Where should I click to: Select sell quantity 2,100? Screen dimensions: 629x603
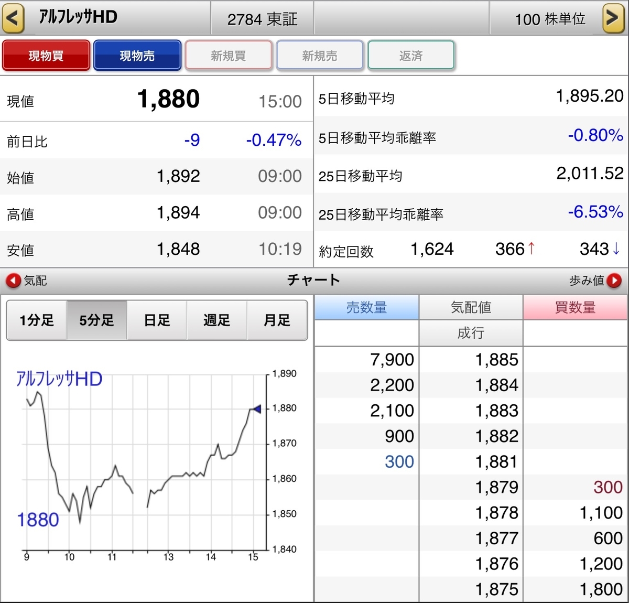click(392, 411)
